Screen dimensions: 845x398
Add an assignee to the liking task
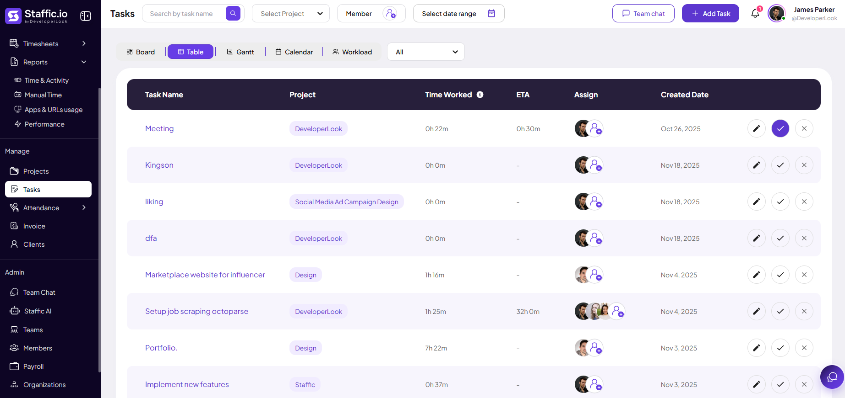click(x=595, y=202)
